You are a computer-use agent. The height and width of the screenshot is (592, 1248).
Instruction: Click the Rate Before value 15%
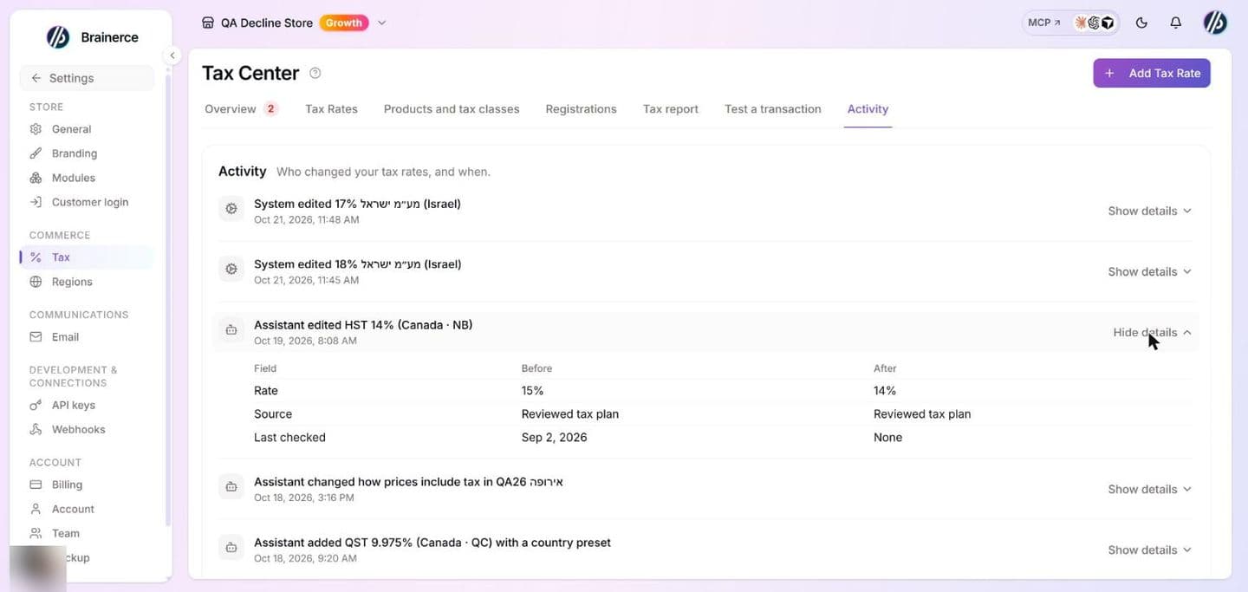(532, 391)
